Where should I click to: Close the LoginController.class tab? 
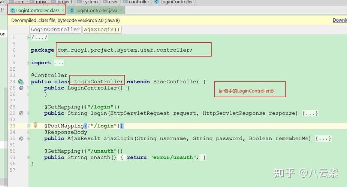coord(63,10)
